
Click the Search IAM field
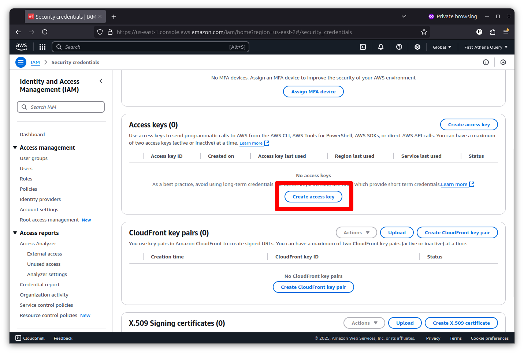(x=61, y=107)
